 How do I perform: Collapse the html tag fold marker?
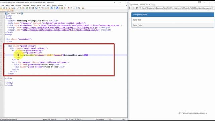(x=4, y=16)
